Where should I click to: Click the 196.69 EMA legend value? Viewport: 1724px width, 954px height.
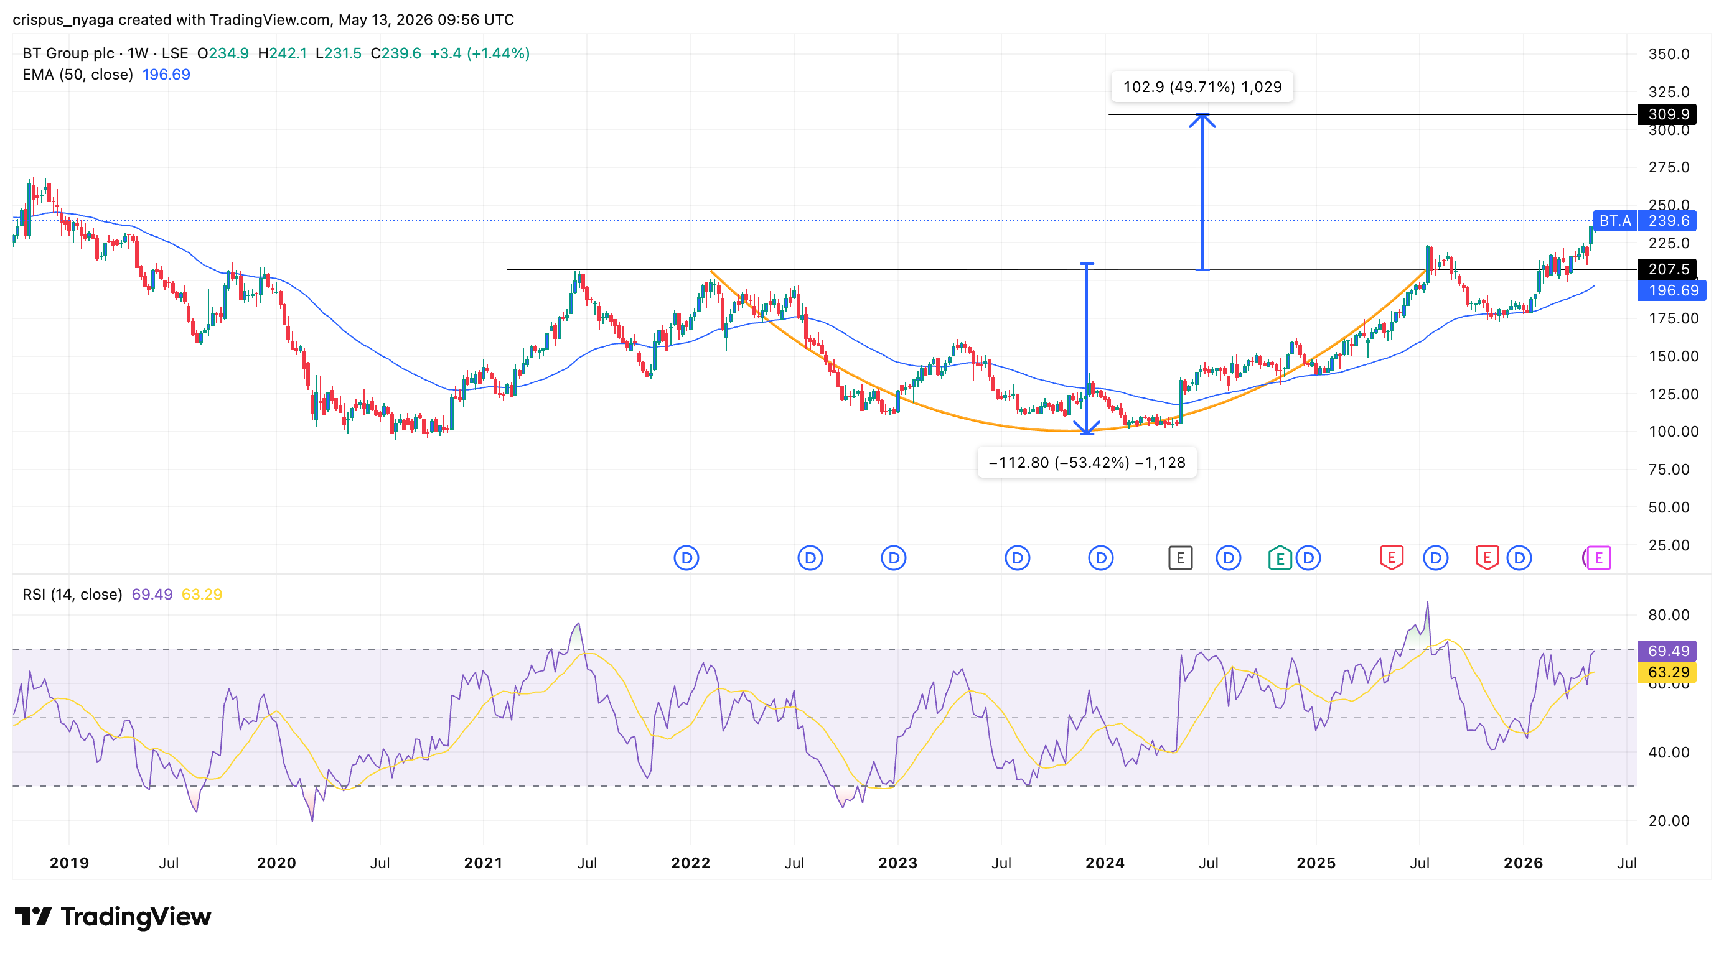click(x=166, y=75)
